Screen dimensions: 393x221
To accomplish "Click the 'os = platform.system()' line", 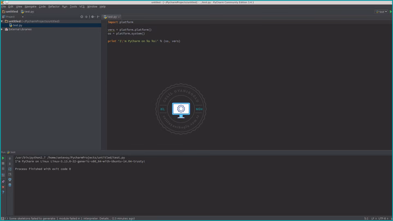I will tap(126, 34).
